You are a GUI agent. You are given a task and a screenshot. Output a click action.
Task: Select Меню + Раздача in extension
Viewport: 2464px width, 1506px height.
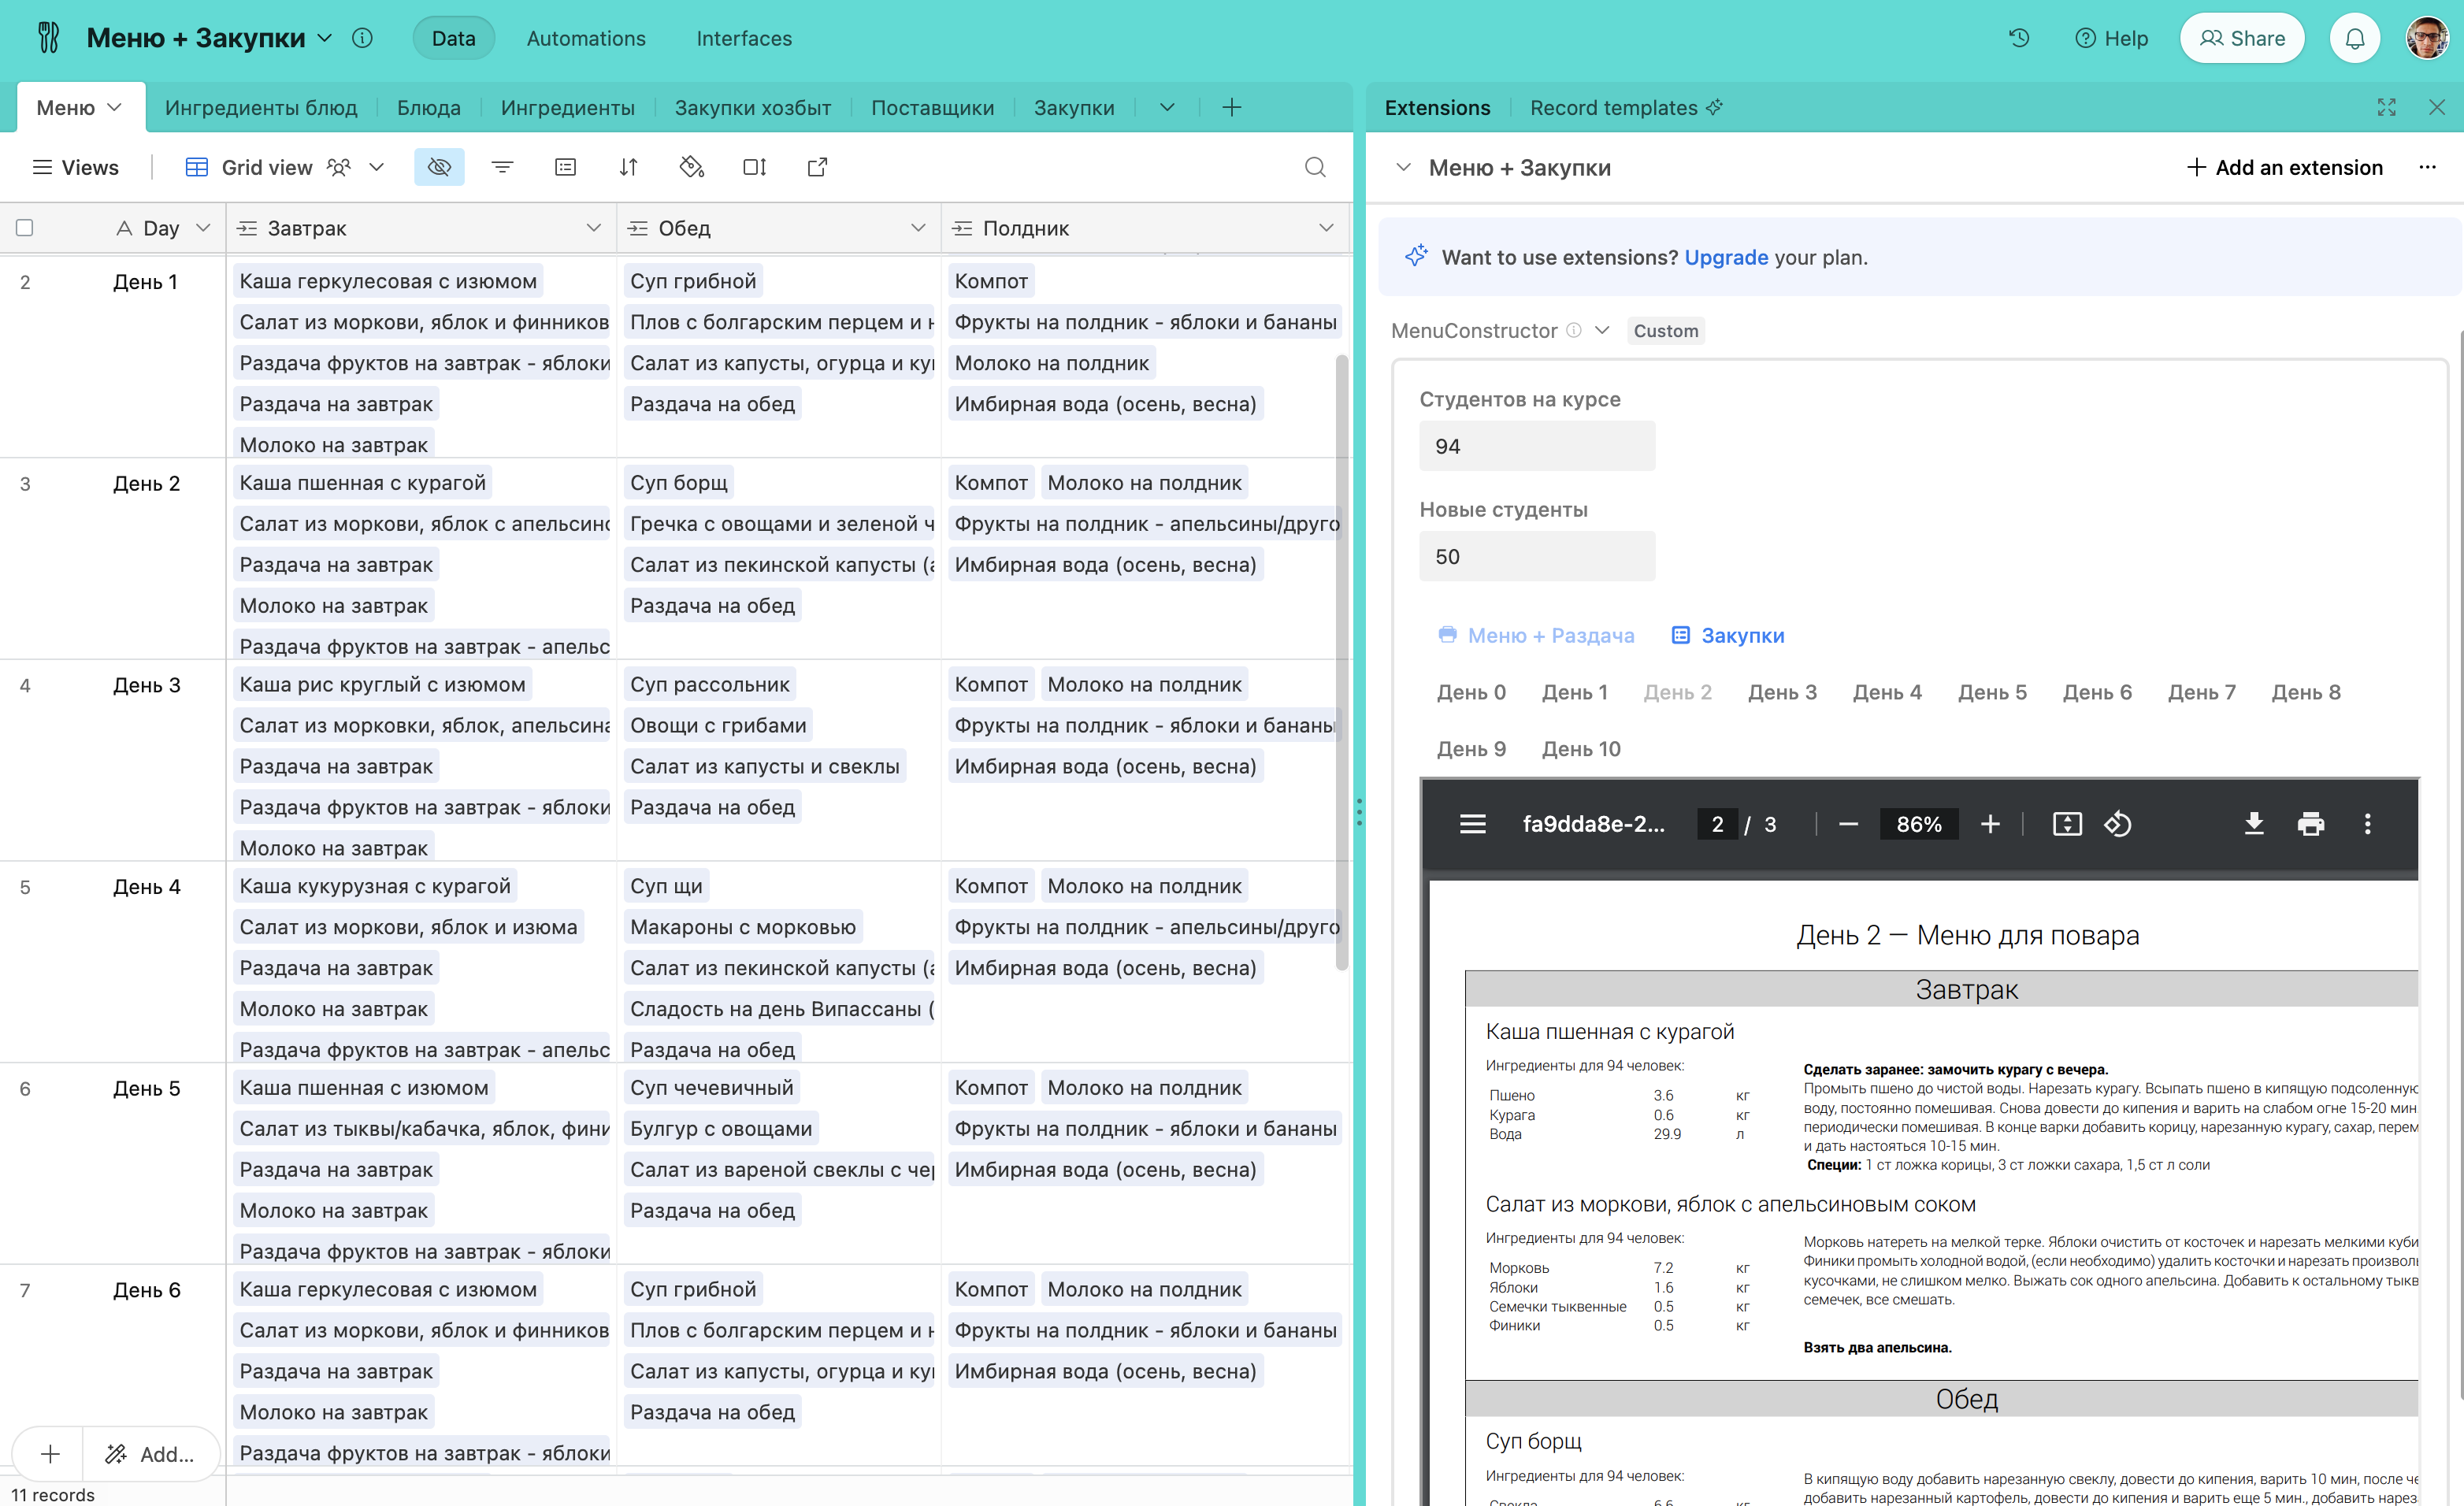pyautogui.click(x=1536, y=635)
